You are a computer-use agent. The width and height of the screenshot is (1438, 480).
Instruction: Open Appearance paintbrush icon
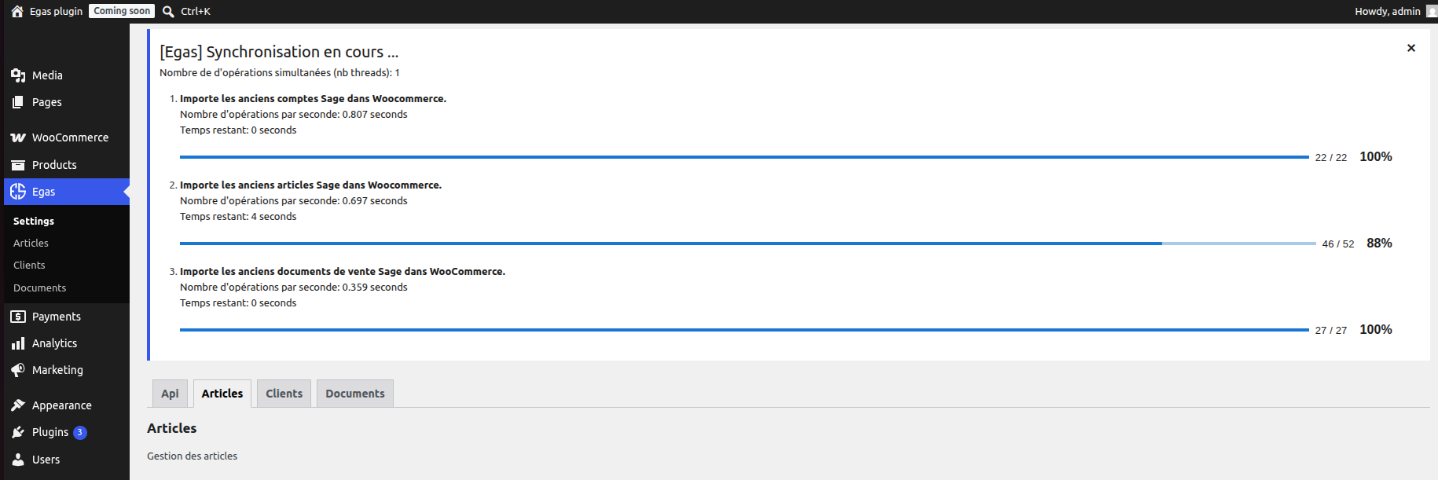[x=18, y=405]
